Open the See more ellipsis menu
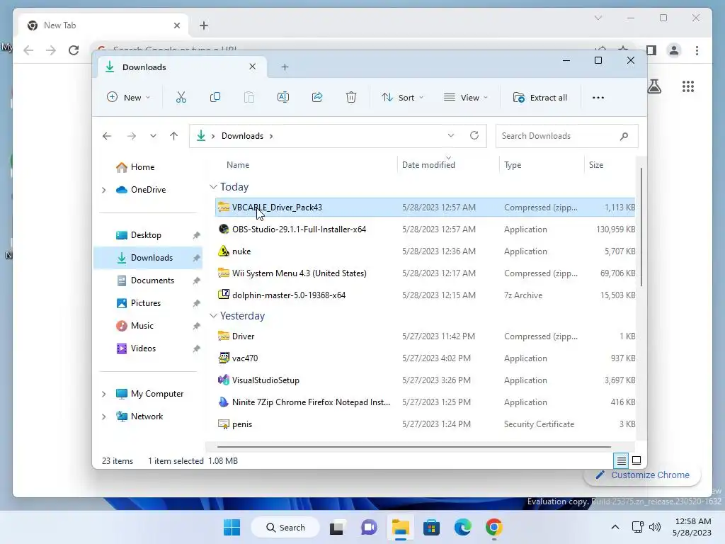725x544 pixels. [598, 98]
